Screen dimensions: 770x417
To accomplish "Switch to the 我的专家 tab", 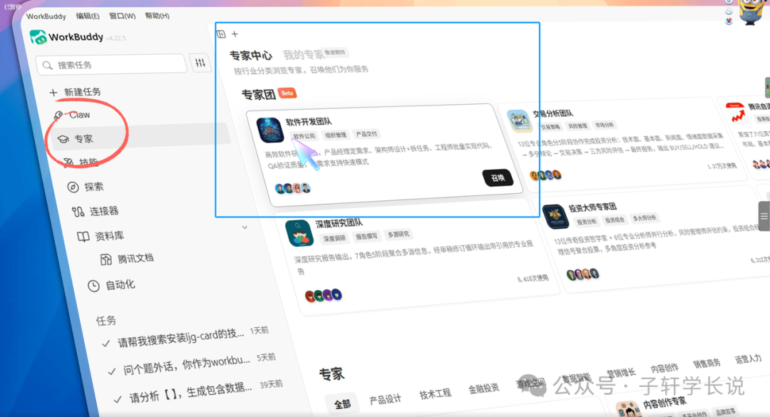I will point(304,54).
